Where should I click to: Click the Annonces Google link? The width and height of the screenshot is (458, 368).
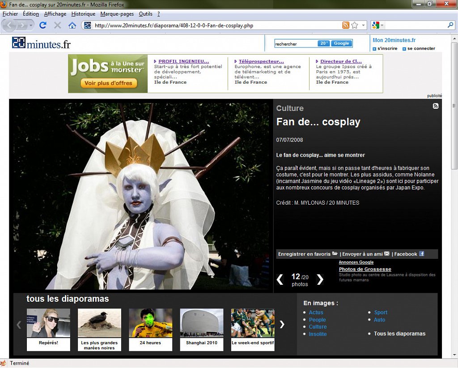(x=356, y=262)
